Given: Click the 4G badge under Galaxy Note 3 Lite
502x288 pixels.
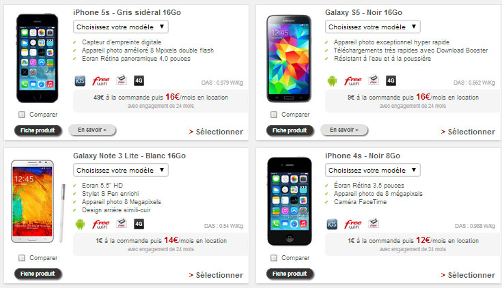Looking at the screenshot, I should 139,224.
